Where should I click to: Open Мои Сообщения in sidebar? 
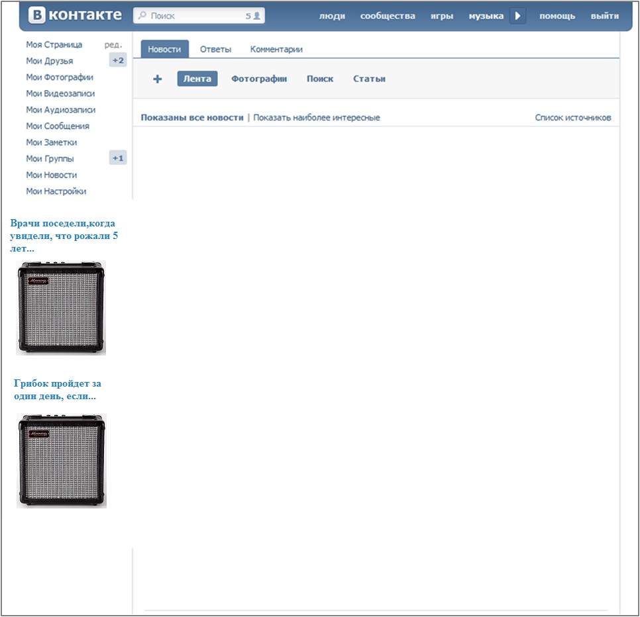click(58, 126)
